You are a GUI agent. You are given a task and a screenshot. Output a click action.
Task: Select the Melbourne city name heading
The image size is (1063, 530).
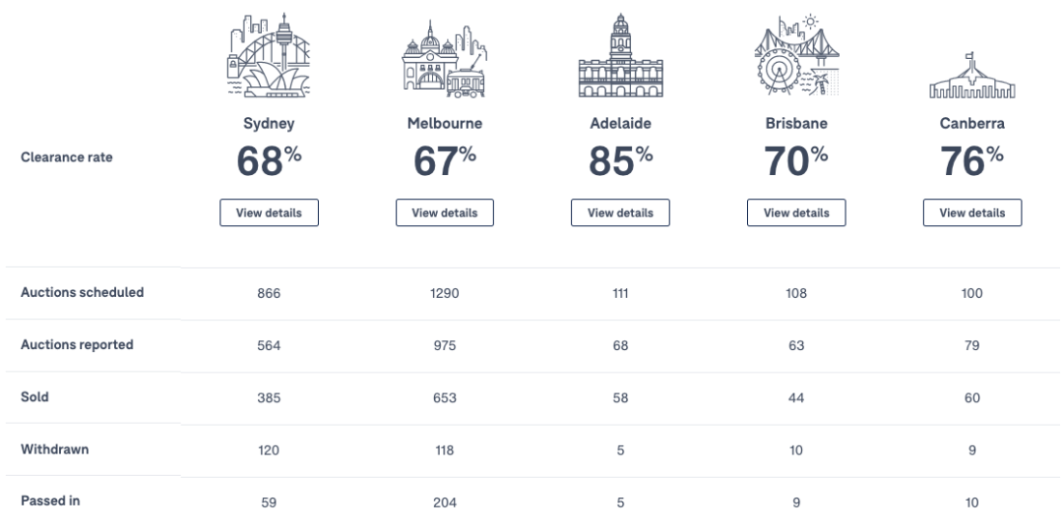pos(445,123)
